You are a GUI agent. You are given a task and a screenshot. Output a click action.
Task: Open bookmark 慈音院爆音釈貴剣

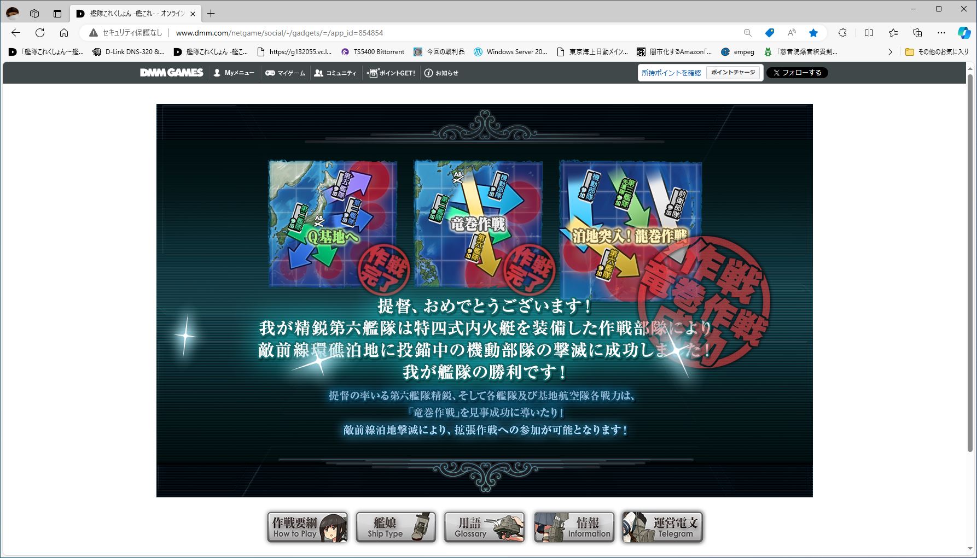[800, 52]
